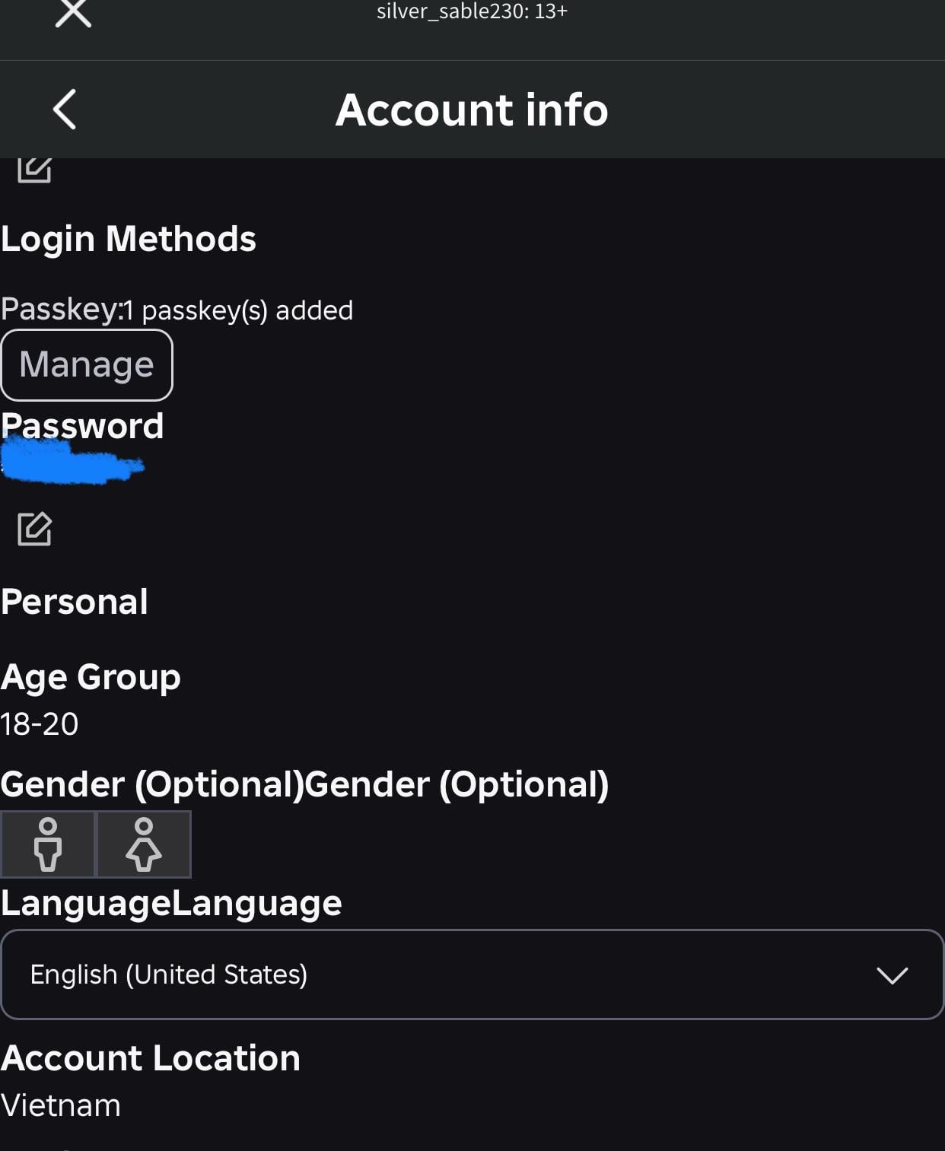Tap the silver_sable230: 13+ username label
This screenshot has height=1151, width=945.
(x=472, y=11)
